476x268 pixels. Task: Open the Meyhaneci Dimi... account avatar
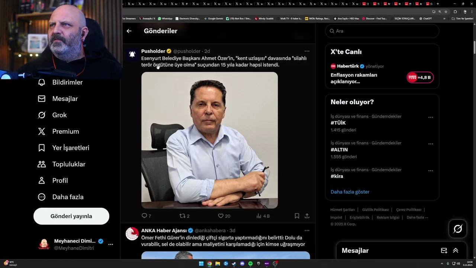coord(44,245)
